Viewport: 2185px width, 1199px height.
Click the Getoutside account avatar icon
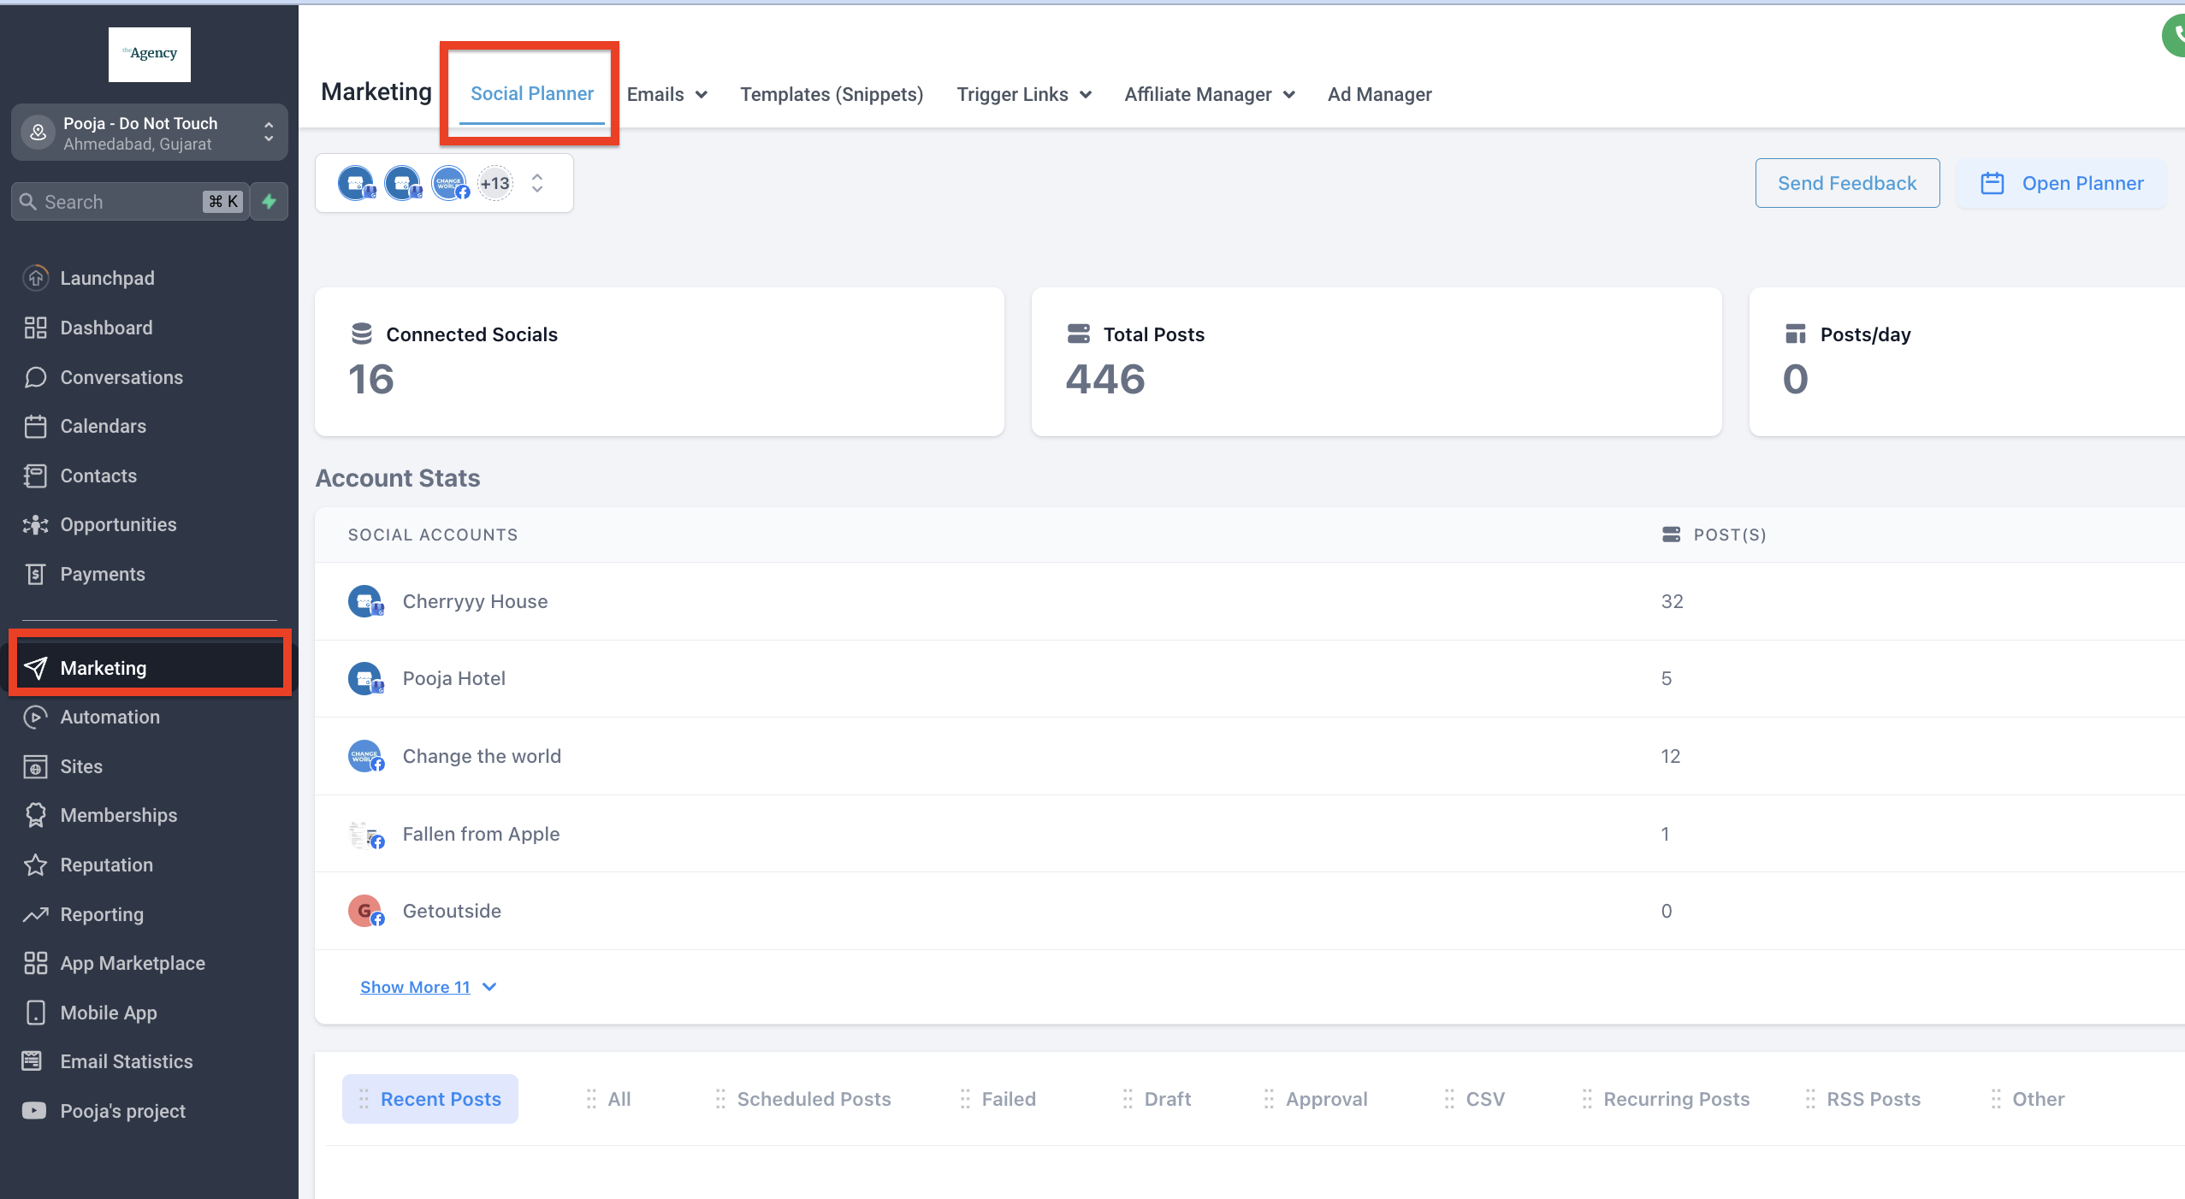tap(365, 911)
